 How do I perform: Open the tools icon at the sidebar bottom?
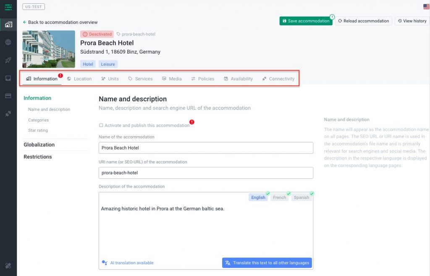pos(8,266)
